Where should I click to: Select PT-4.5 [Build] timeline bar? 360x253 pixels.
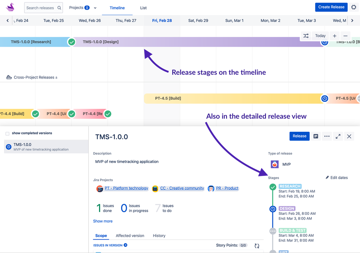[x=233, y=99]
